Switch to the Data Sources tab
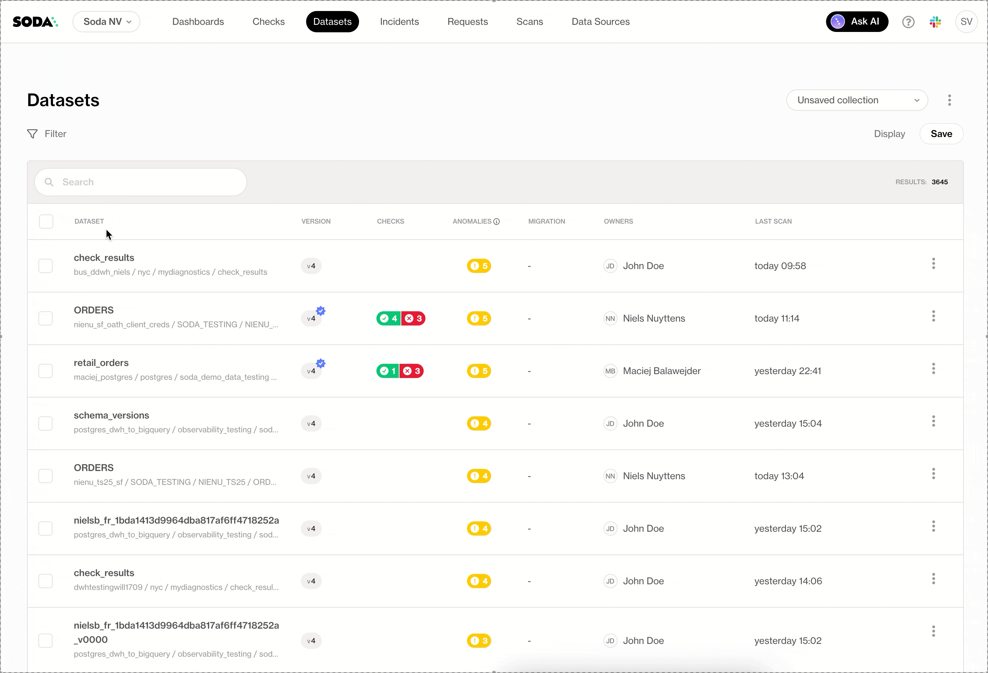 coord(600,22)
